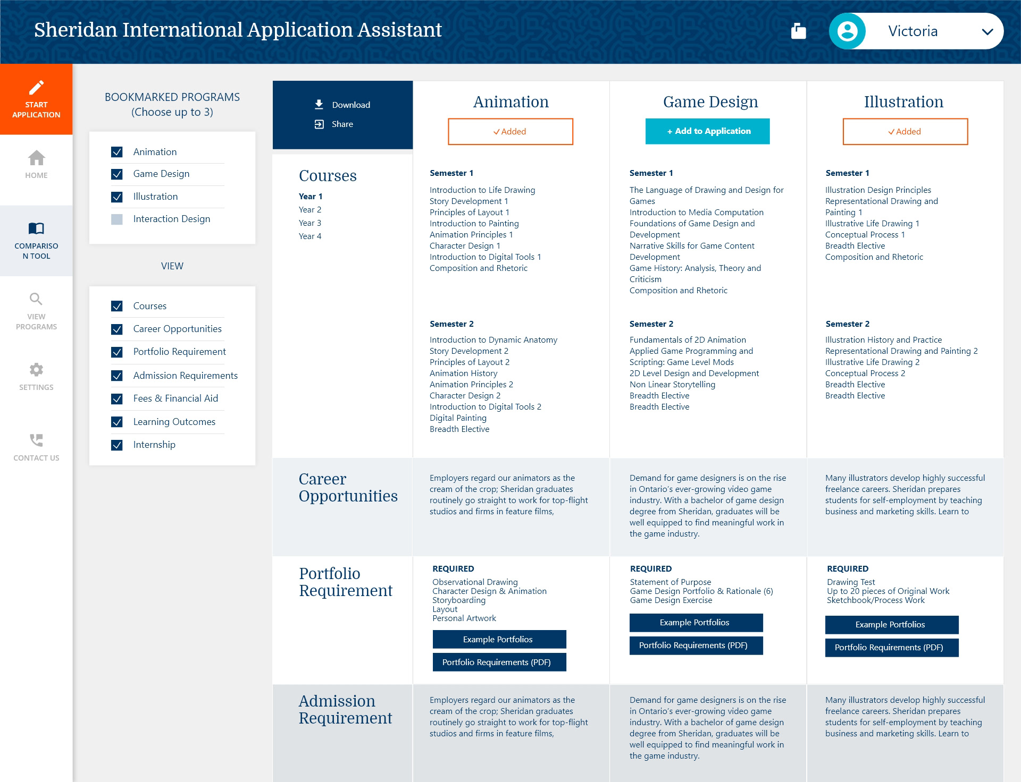Open Animation History course
Screen dimensions: 1021x782
point(463,373)
